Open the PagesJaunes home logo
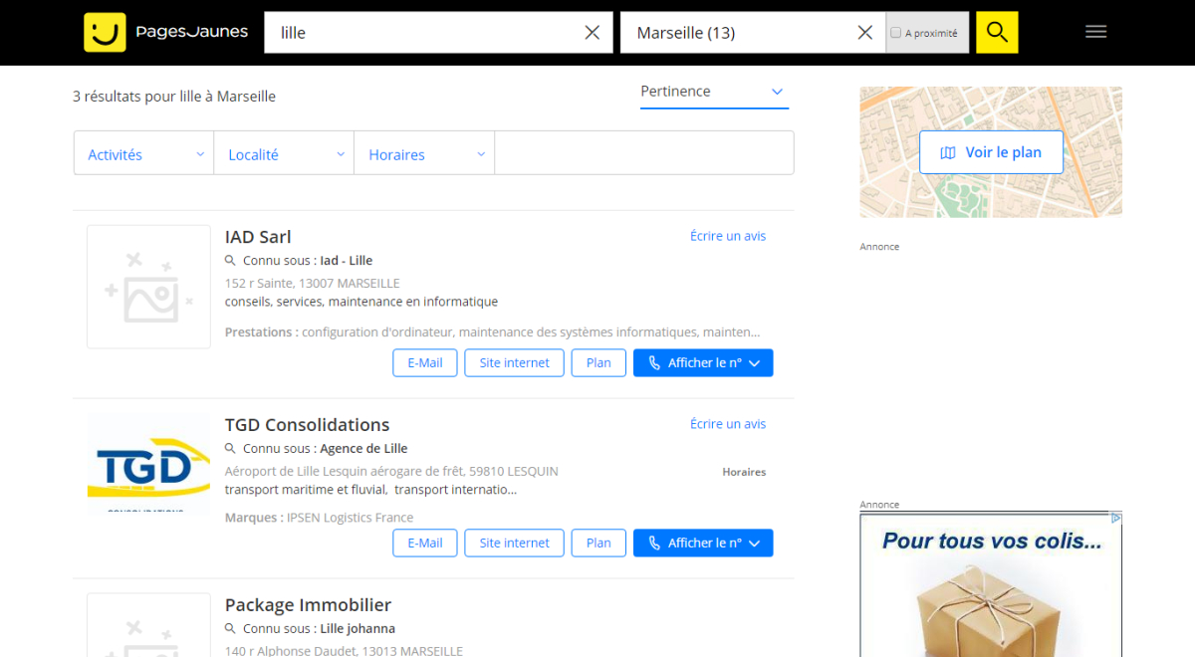Viewport: 1195px width, 657px height. [x=166, y=33]
